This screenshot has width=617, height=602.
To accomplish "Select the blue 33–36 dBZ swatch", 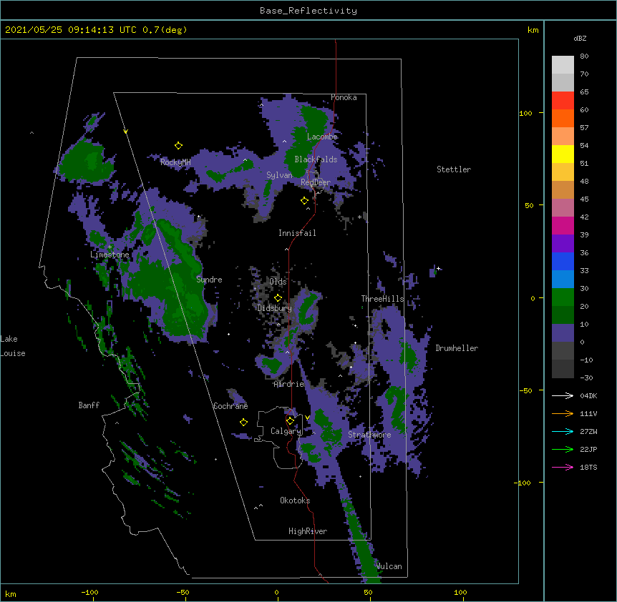I will 563,261.
